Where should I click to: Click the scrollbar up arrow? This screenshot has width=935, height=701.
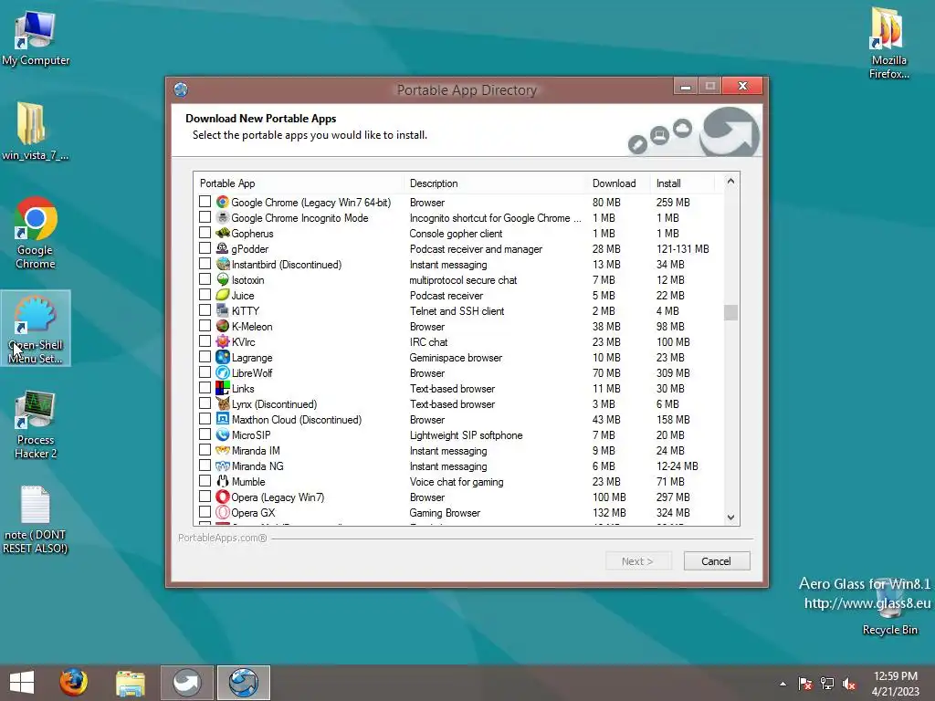tap(730, 182)
